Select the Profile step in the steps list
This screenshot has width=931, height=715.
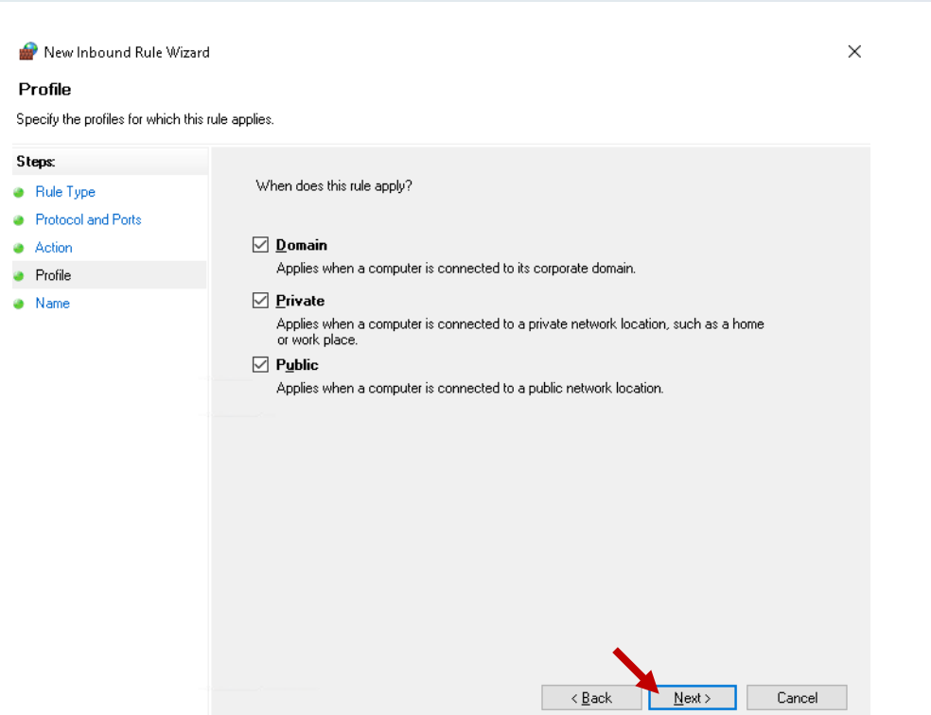53,275
